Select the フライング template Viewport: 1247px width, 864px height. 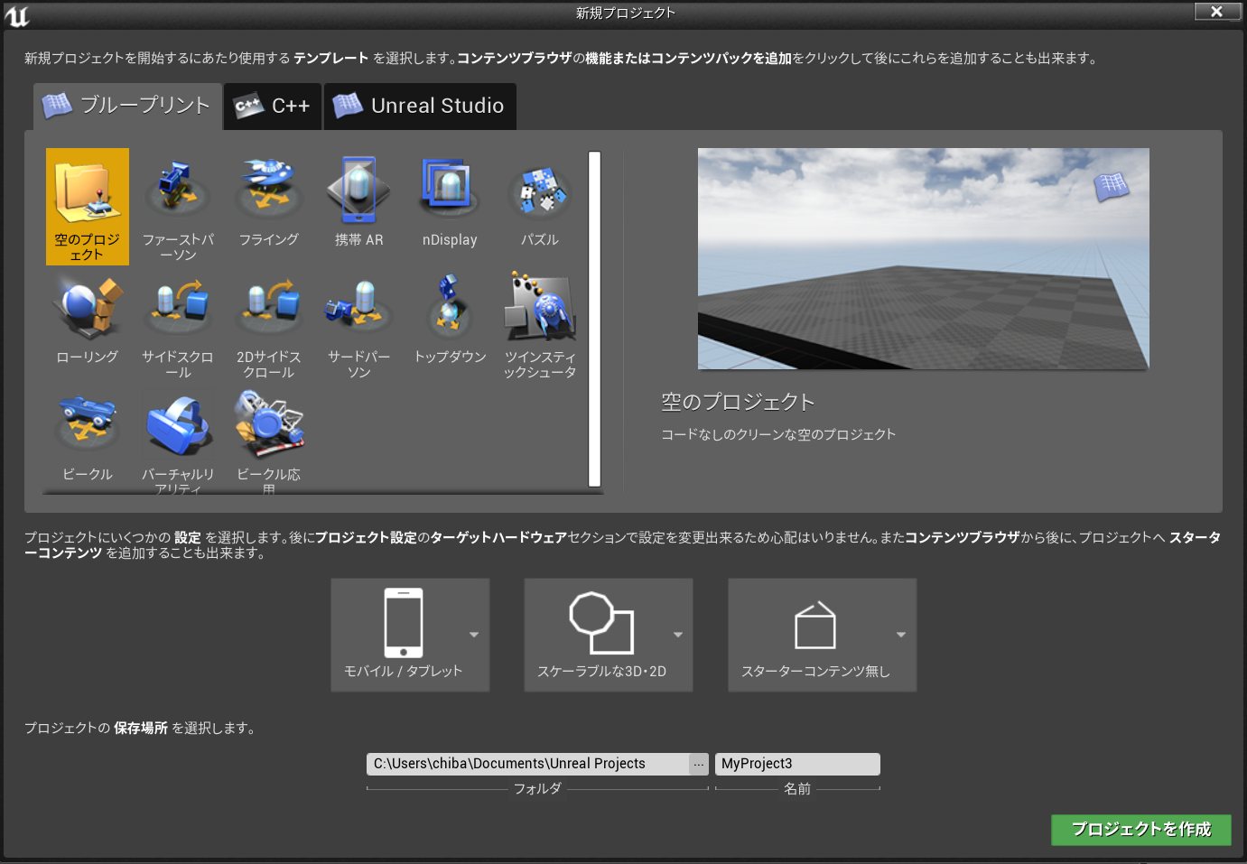coord(268,199)
